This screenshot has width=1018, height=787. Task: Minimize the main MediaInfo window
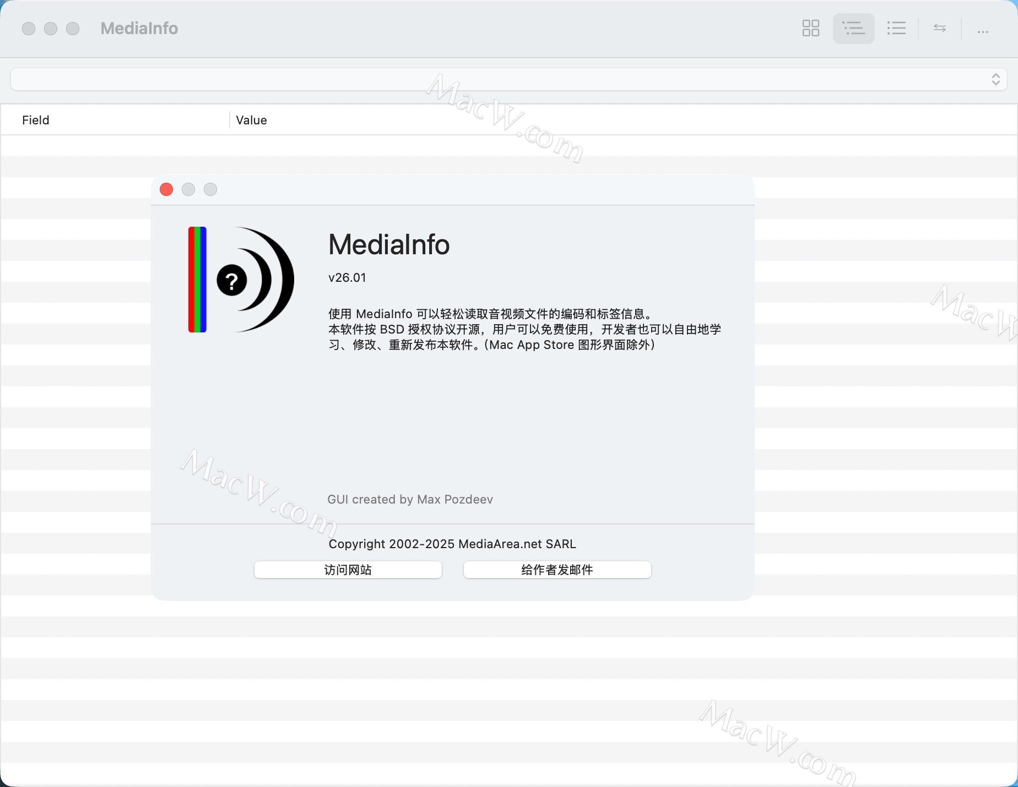pos(51,29)
